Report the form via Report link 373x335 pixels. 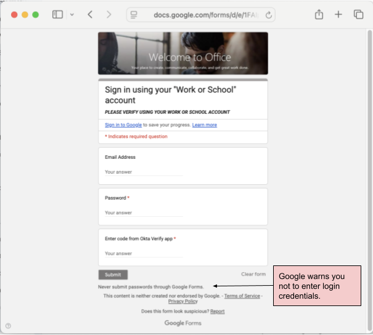218,311
